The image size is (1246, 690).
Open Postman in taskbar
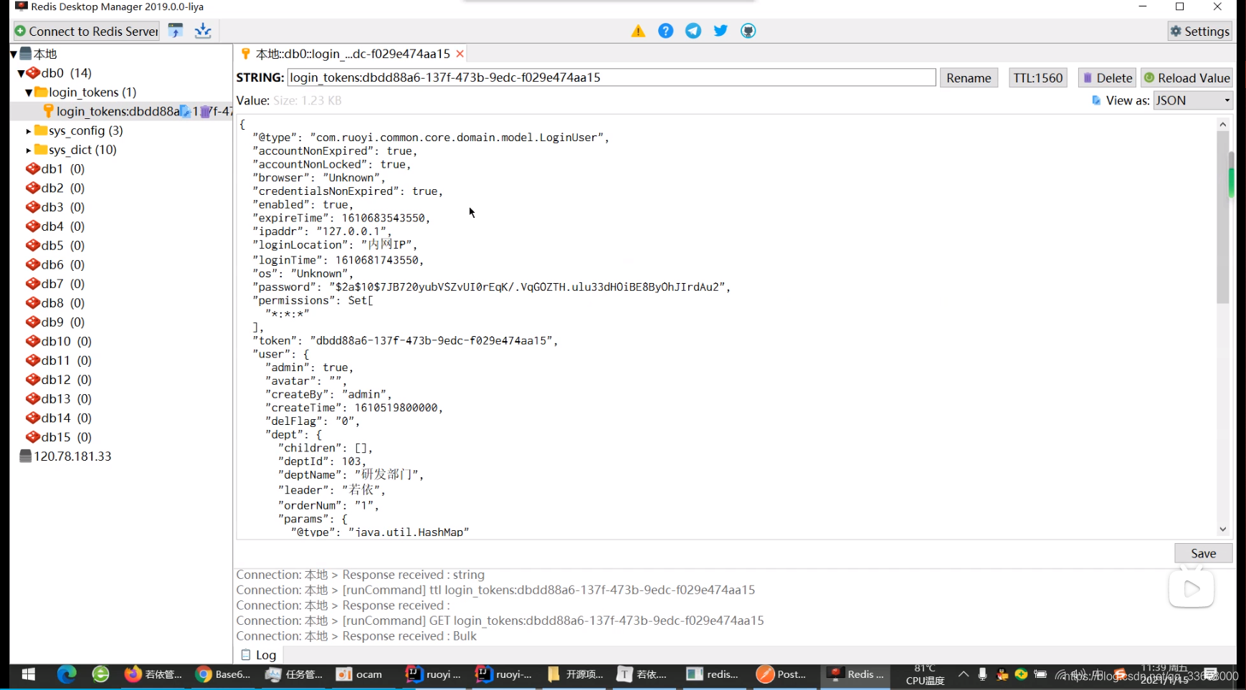[x=781, y=674]
